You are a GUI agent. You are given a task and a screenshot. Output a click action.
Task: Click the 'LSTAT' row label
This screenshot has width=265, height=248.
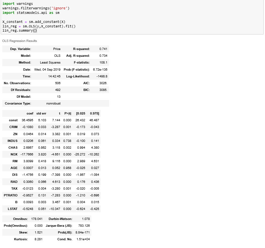click(x=13, y=209)
